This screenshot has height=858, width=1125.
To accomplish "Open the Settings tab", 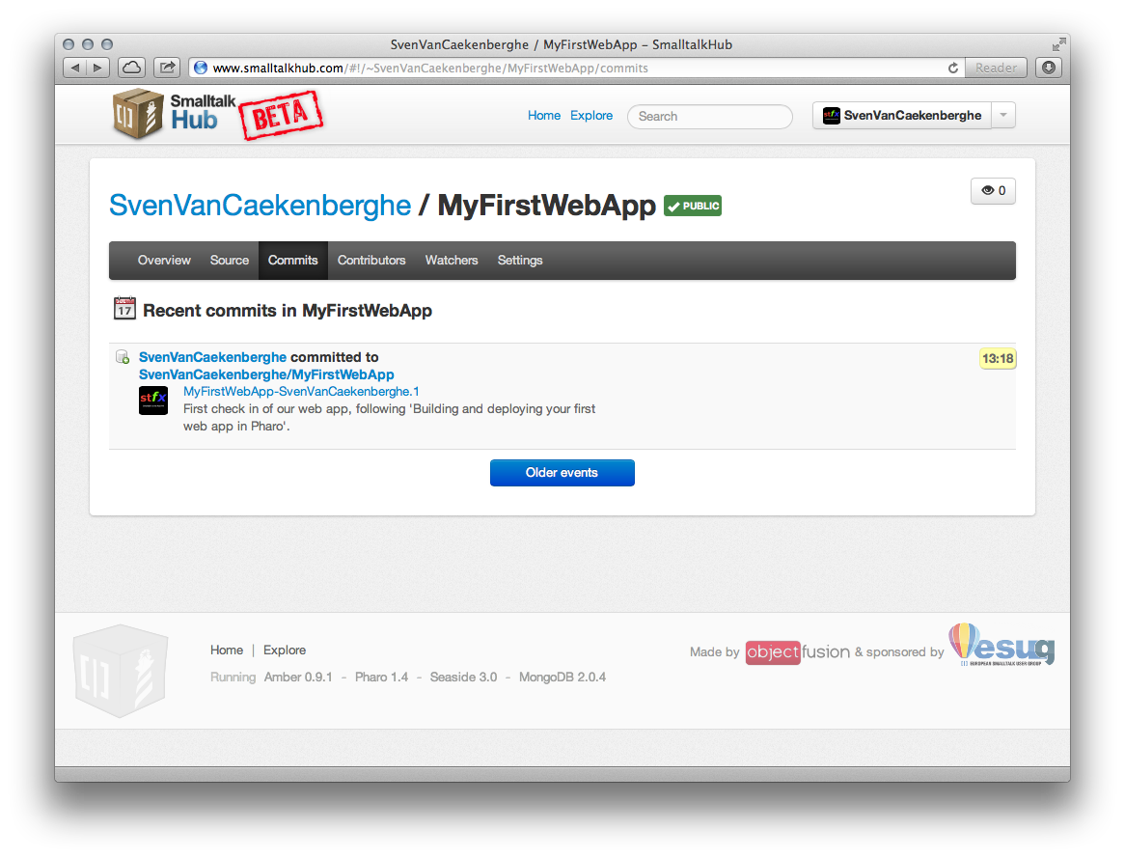I will (x=520, y=261).
